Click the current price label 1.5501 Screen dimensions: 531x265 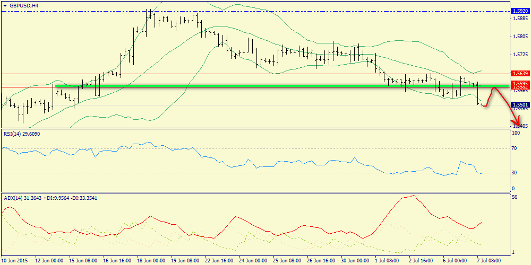(x=520, y=105)
